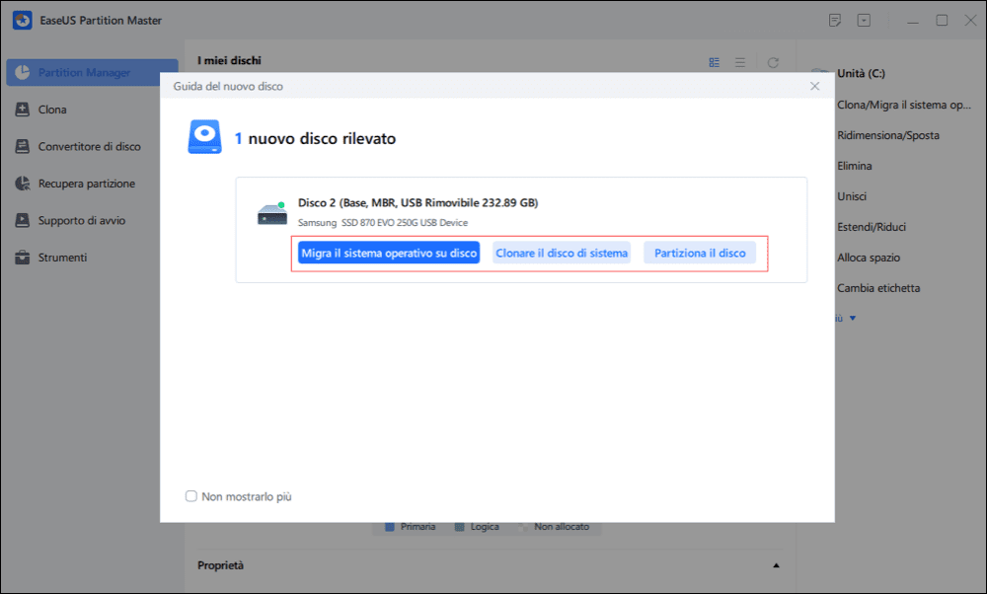Click the Strumenti toolbox icon
This screenshot has height=594, width=987.
[x=23, y=258]
